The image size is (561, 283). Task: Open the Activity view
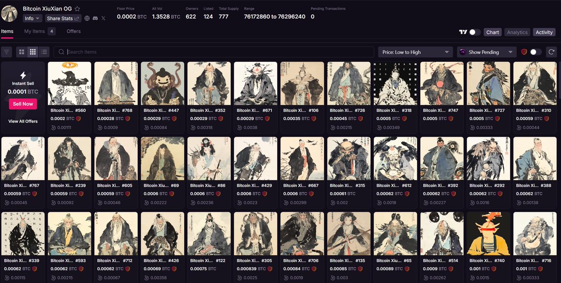coord(544,32)
